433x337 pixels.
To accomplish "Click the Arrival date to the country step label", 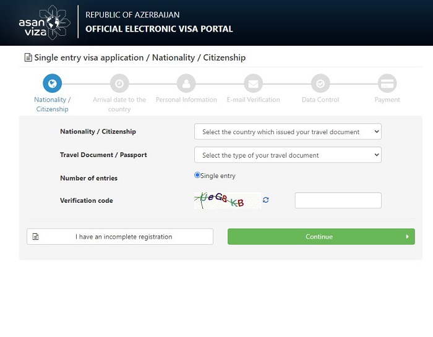I will click(119, 105).
